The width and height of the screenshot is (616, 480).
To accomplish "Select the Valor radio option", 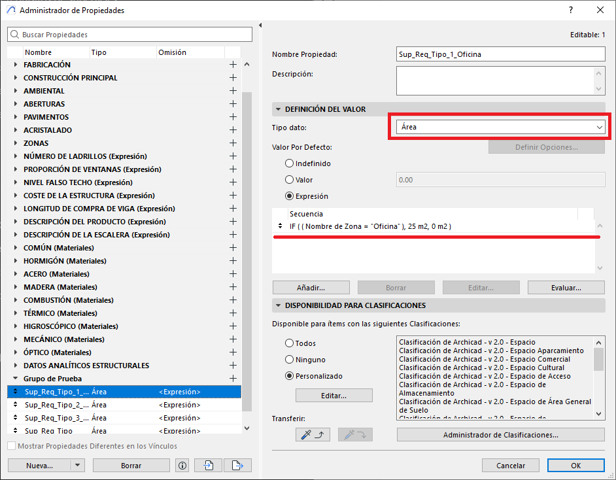I will coord(290,180).
